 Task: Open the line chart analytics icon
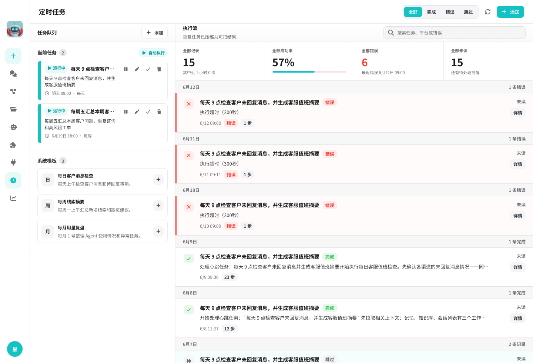(x=13, y=198)
